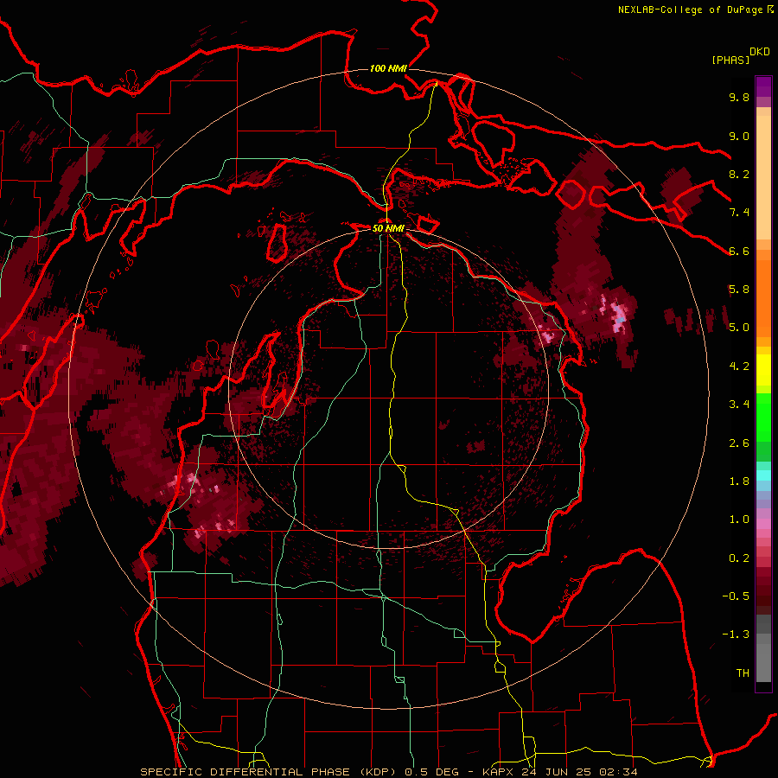Click the 1.0 legend value
The height and width of the screenshot is (778, 778).
coord(739,520)
